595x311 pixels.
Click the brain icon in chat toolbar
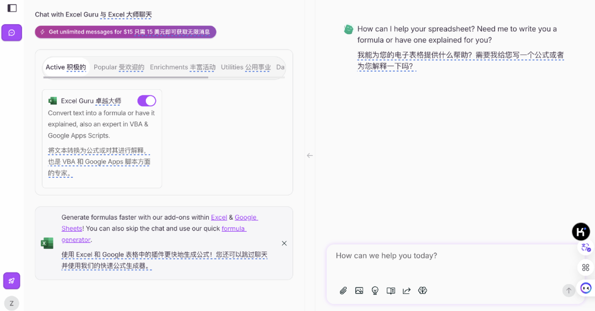click(423, 291)
